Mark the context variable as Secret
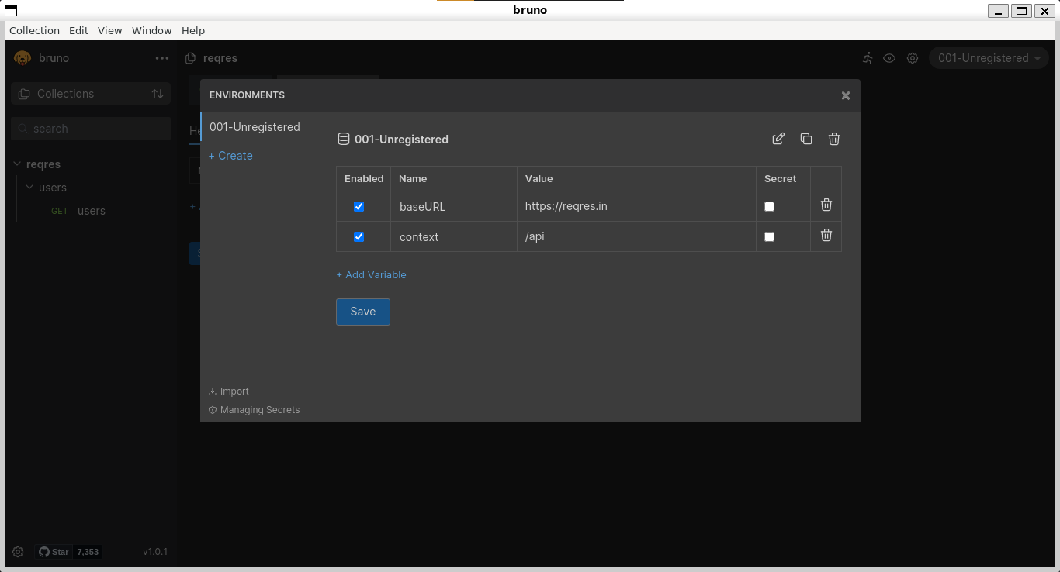1060x572 pixels. coord(769,236)
